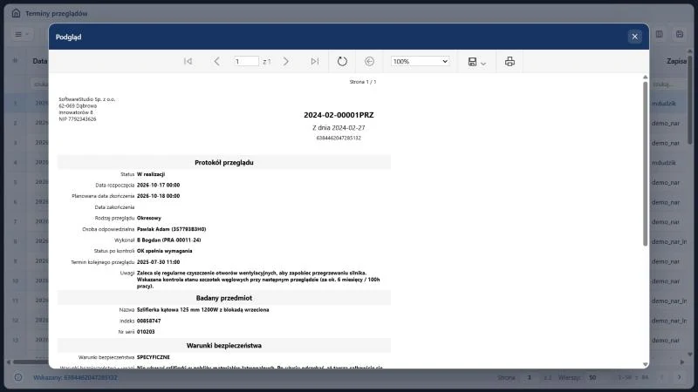
Task: Go to first page of report
Action: 188,61
